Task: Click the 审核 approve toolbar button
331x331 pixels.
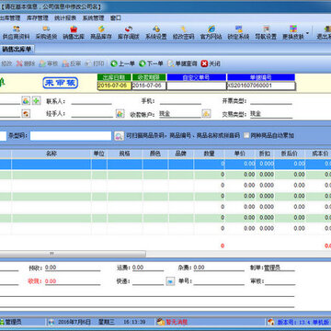Action: (x=49, y=63)
